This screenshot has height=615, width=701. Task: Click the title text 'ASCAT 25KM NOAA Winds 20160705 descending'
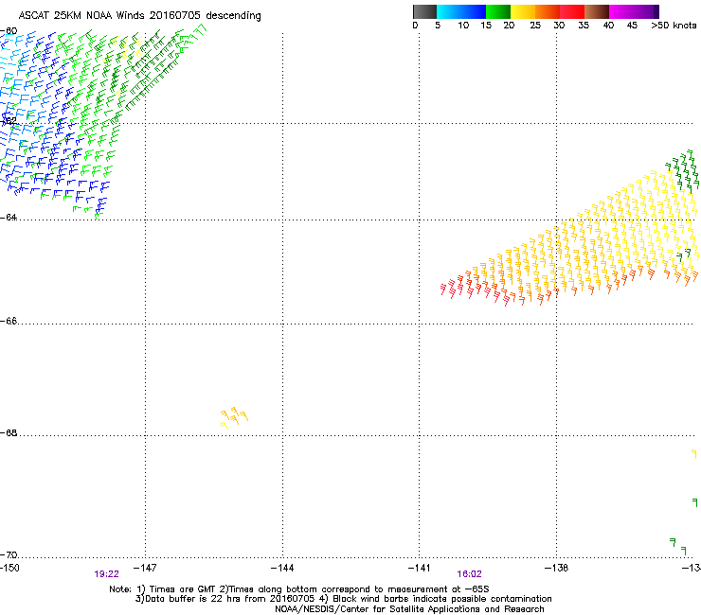click(x=139, y=15)
